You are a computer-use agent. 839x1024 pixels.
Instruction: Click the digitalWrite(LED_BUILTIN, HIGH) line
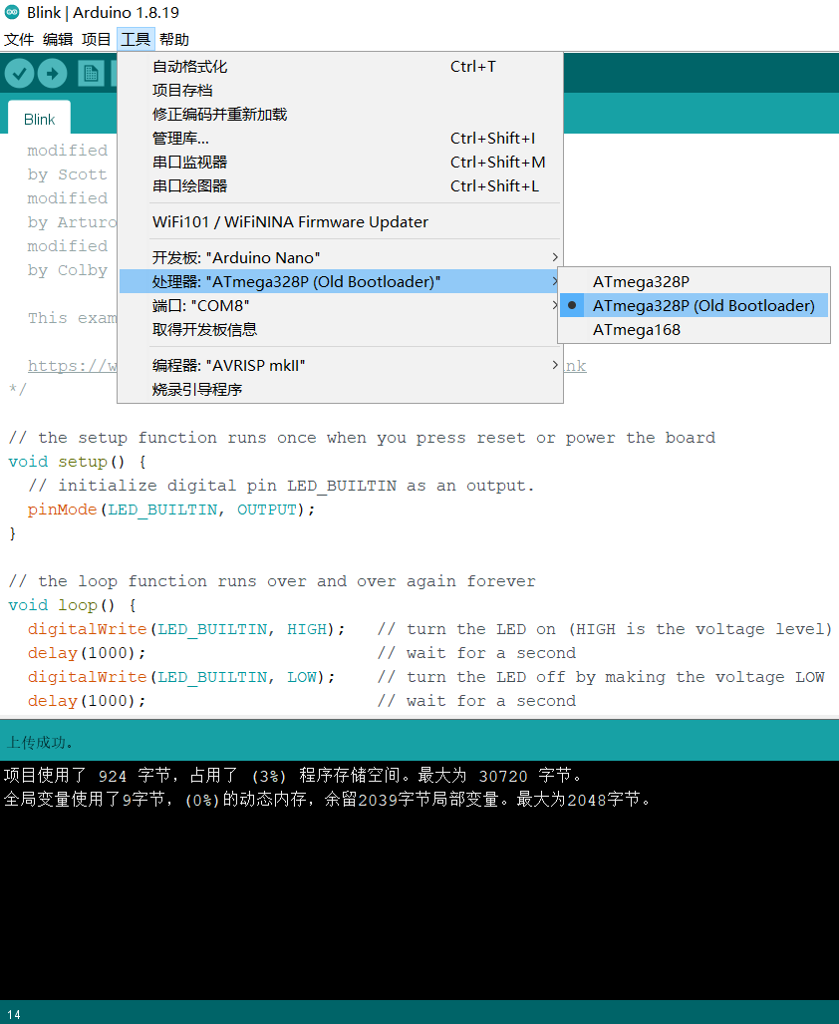(x=186, y=629)
